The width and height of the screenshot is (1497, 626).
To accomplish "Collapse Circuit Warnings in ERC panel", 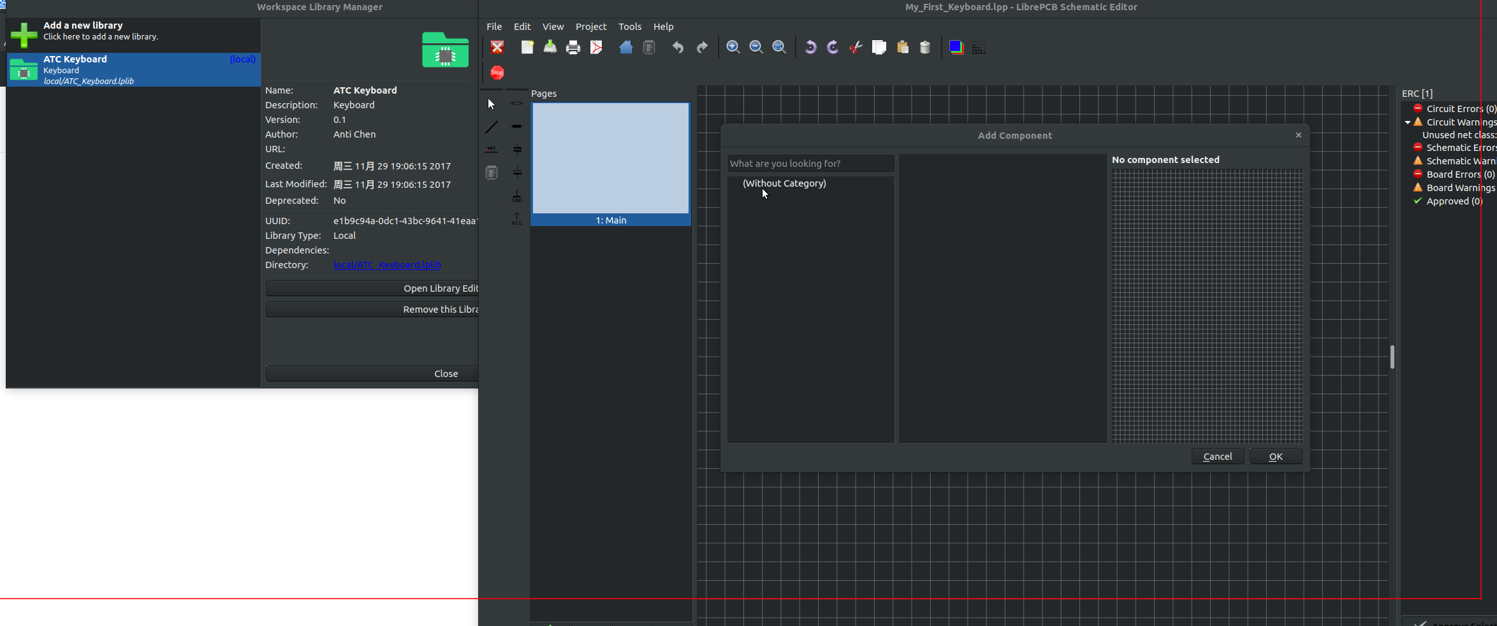I will tap(1408, 122).
